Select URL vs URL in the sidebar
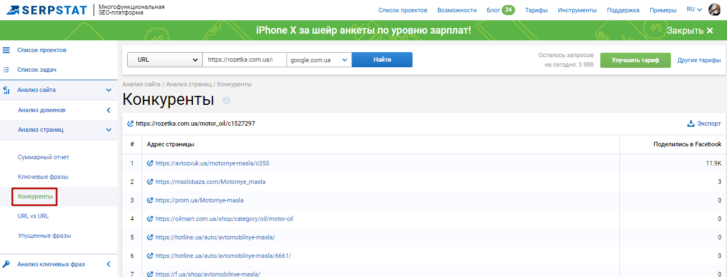727x277 pixels. pos(34,216)
